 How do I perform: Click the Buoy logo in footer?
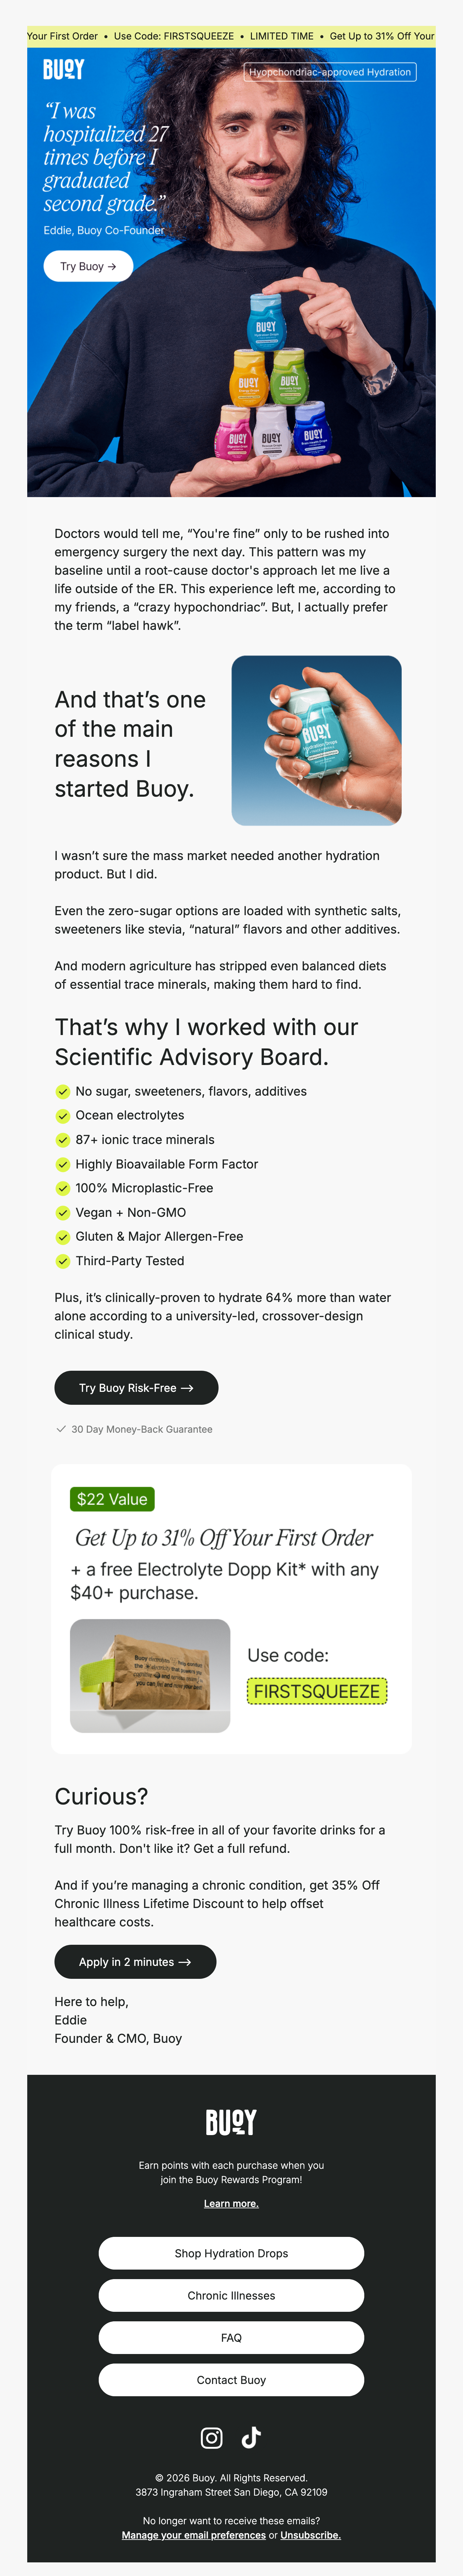(x=231, y=2122)
